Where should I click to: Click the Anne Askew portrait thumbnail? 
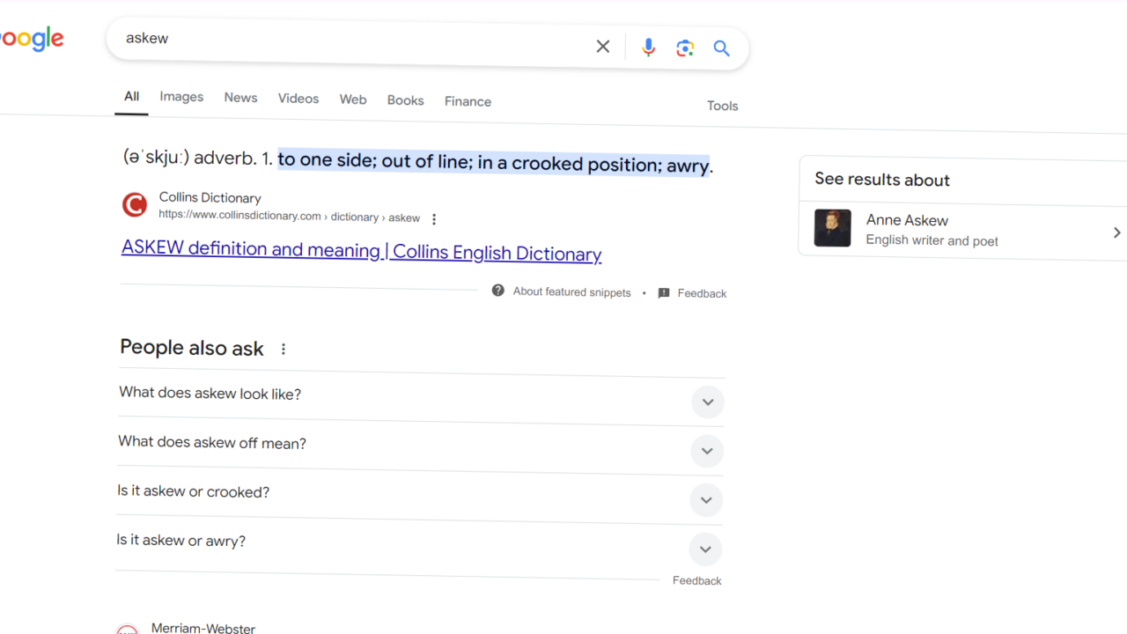click(x=832, y=227)
